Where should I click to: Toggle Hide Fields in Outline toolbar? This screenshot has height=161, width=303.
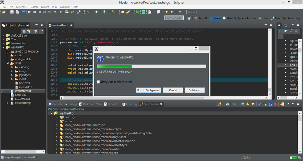[286, 31]
